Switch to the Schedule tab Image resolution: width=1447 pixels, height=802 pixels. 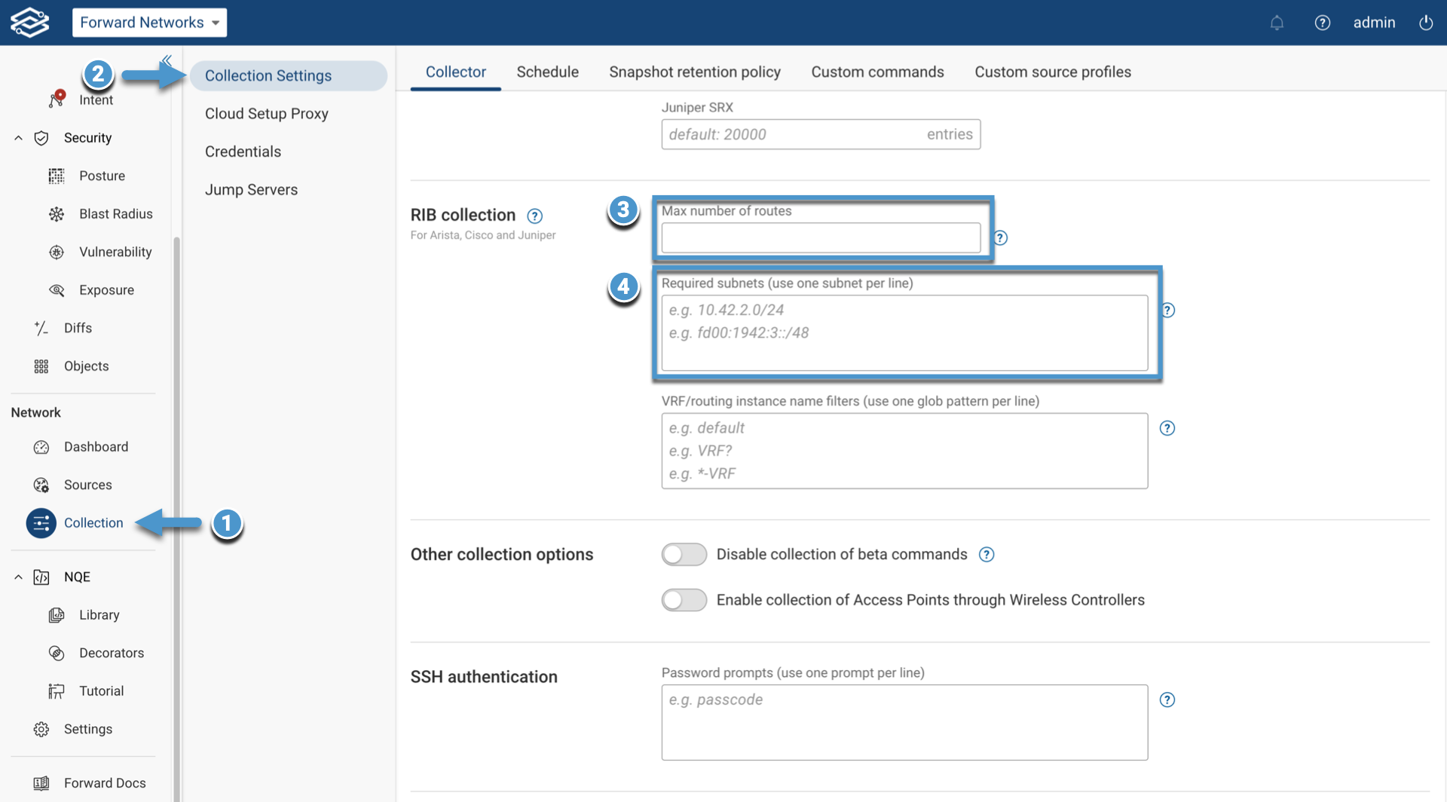tap(547, 72)
